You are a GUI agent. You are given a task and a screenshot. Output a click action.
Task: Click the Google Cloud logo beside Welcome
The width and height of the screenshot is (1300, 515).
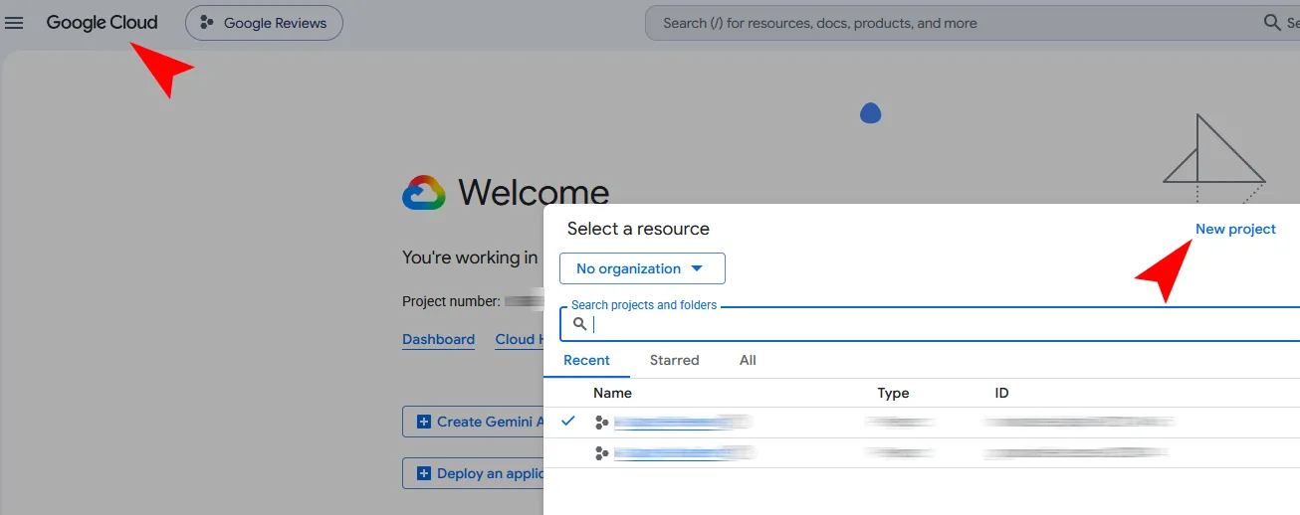click(423, 193)
